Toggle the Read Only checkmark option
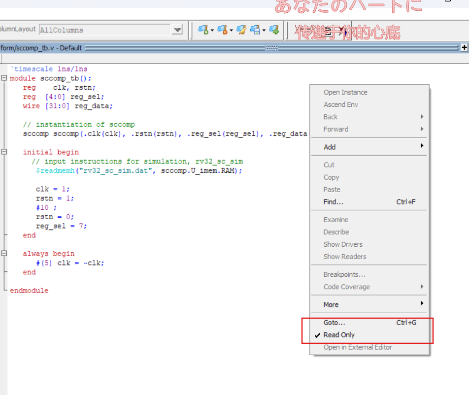The width and height of the screenshot is (469, 395). click(339, 335)
